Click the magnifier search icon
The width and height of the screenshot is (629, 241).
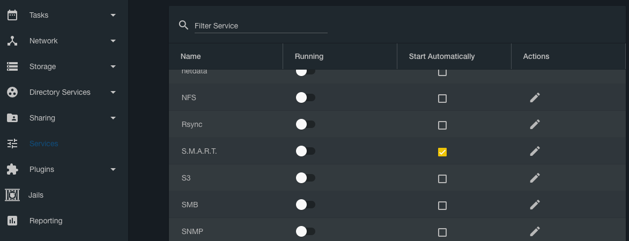click(x=183, y=25)
